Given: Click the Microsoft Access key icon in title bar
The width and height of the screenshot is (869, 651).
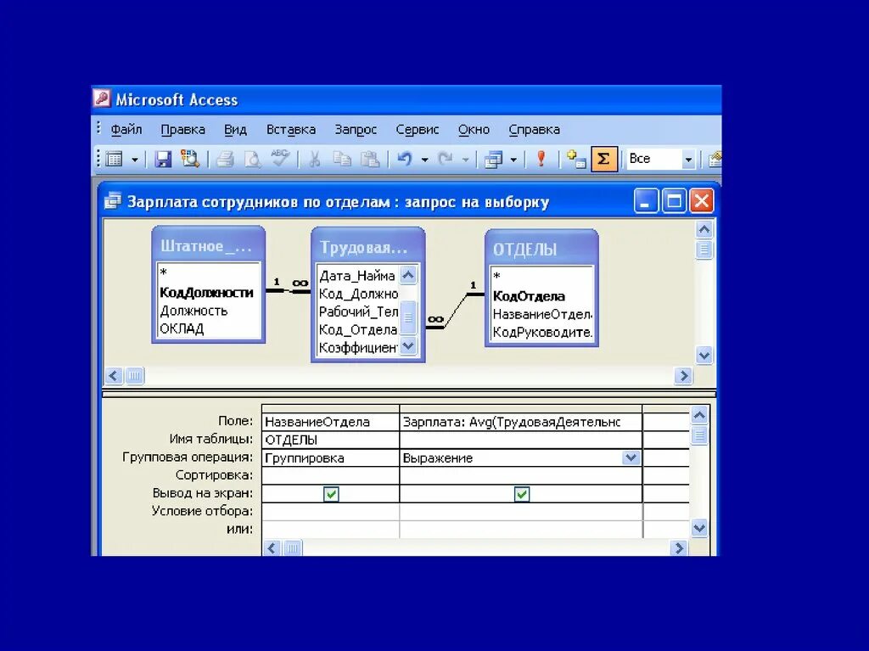Looking at the screenshot, I should [102, 99].
